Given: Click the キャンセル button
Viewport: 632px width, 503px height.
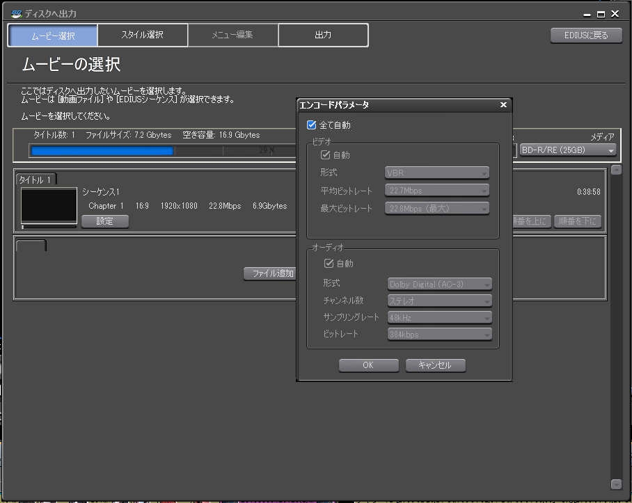Looking at the screenshot, I should point(435,365).
